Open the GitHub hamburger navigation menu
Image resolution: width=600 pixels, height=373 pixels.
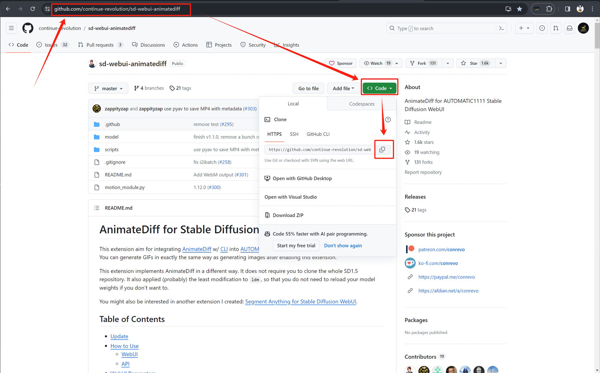11,28
